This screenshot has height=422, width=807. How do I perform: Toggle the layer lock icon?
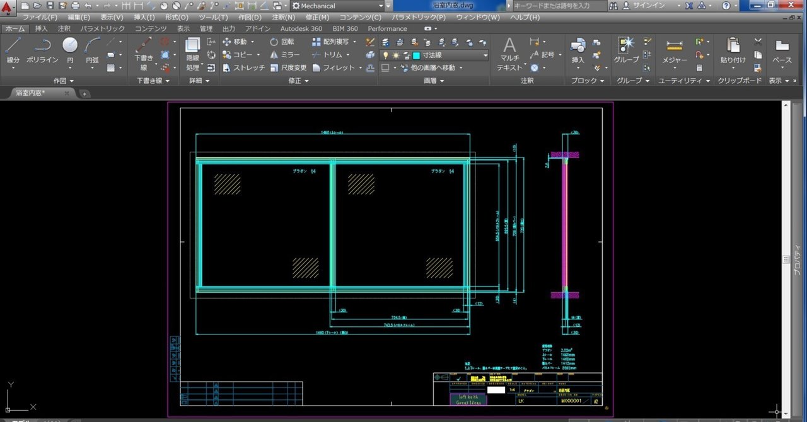[405, 55]
